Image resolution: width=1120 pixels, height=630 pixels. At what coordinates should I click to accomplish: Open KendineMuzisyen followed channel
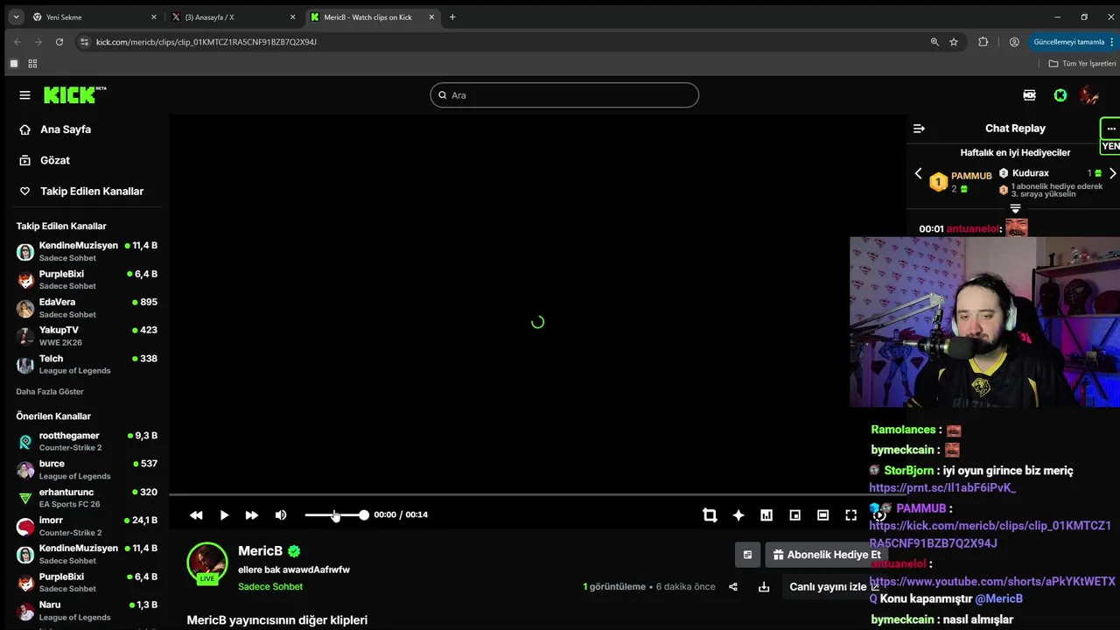coord(87,251)
